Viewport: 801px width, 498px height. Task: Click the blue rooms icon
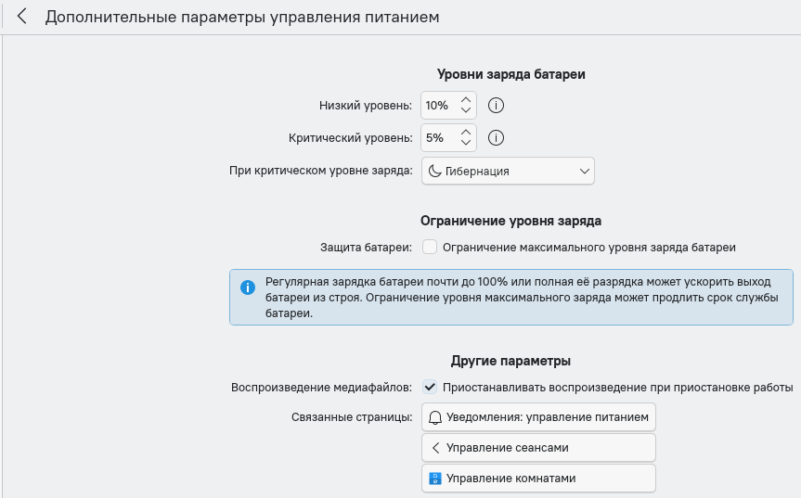click(435, 479)
